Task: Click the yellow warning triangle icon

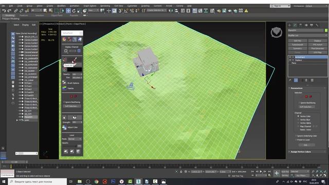Action: pos(246,11)
